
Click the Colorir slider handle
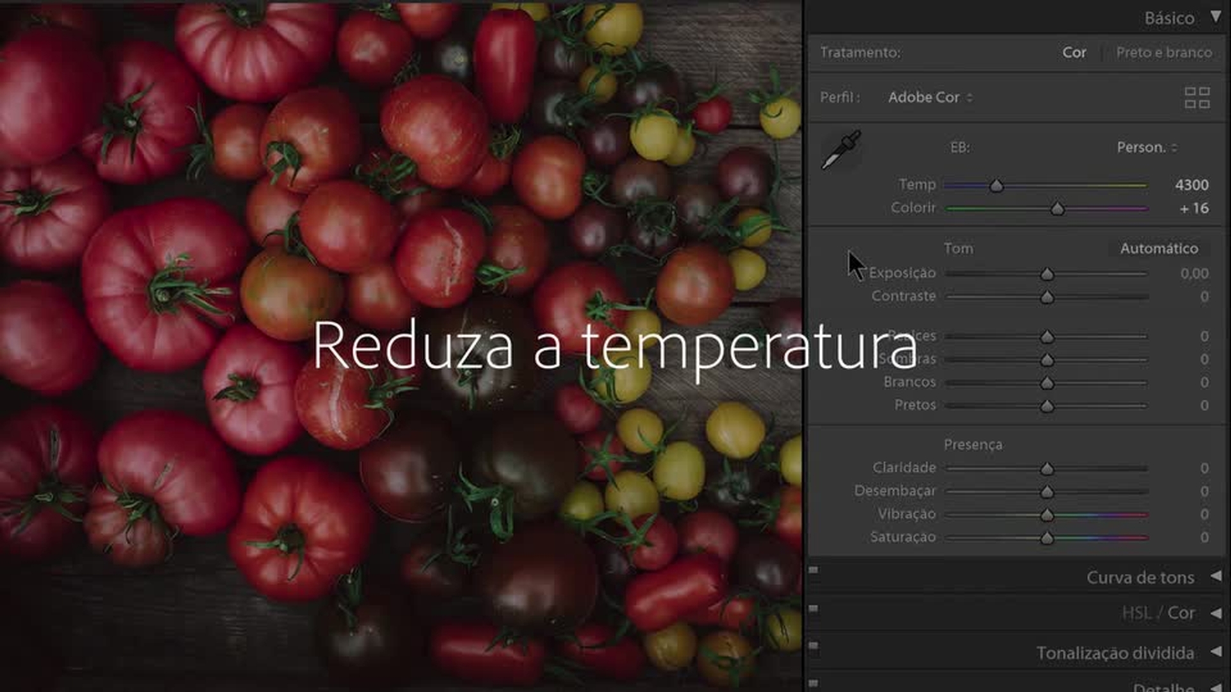pos(1057,209)
